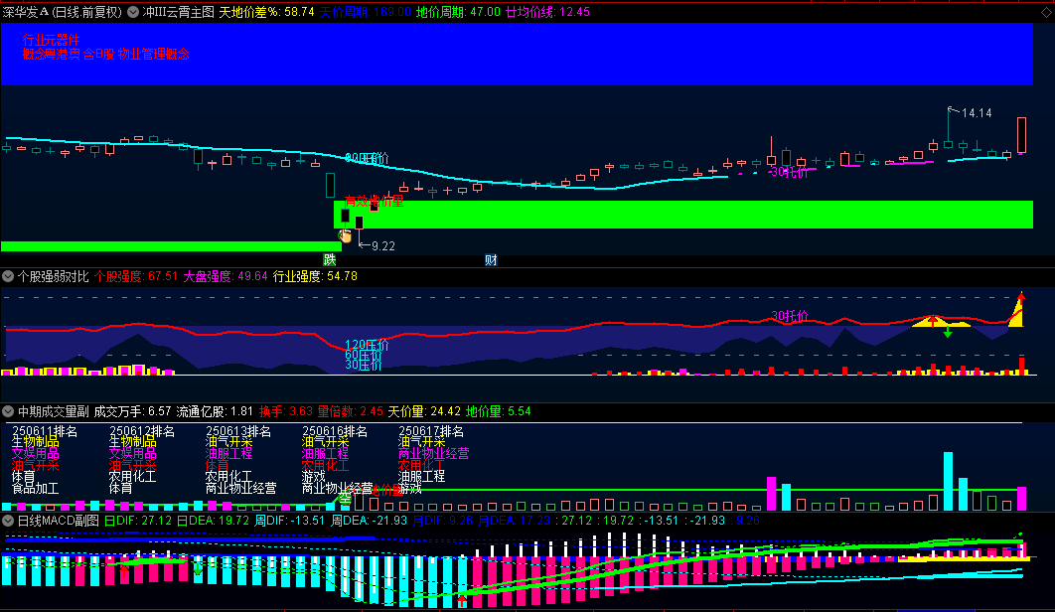Click the 换手: 3.63 value
The height and width of the screenshot is (612, 1055).
tap(286, 410)
